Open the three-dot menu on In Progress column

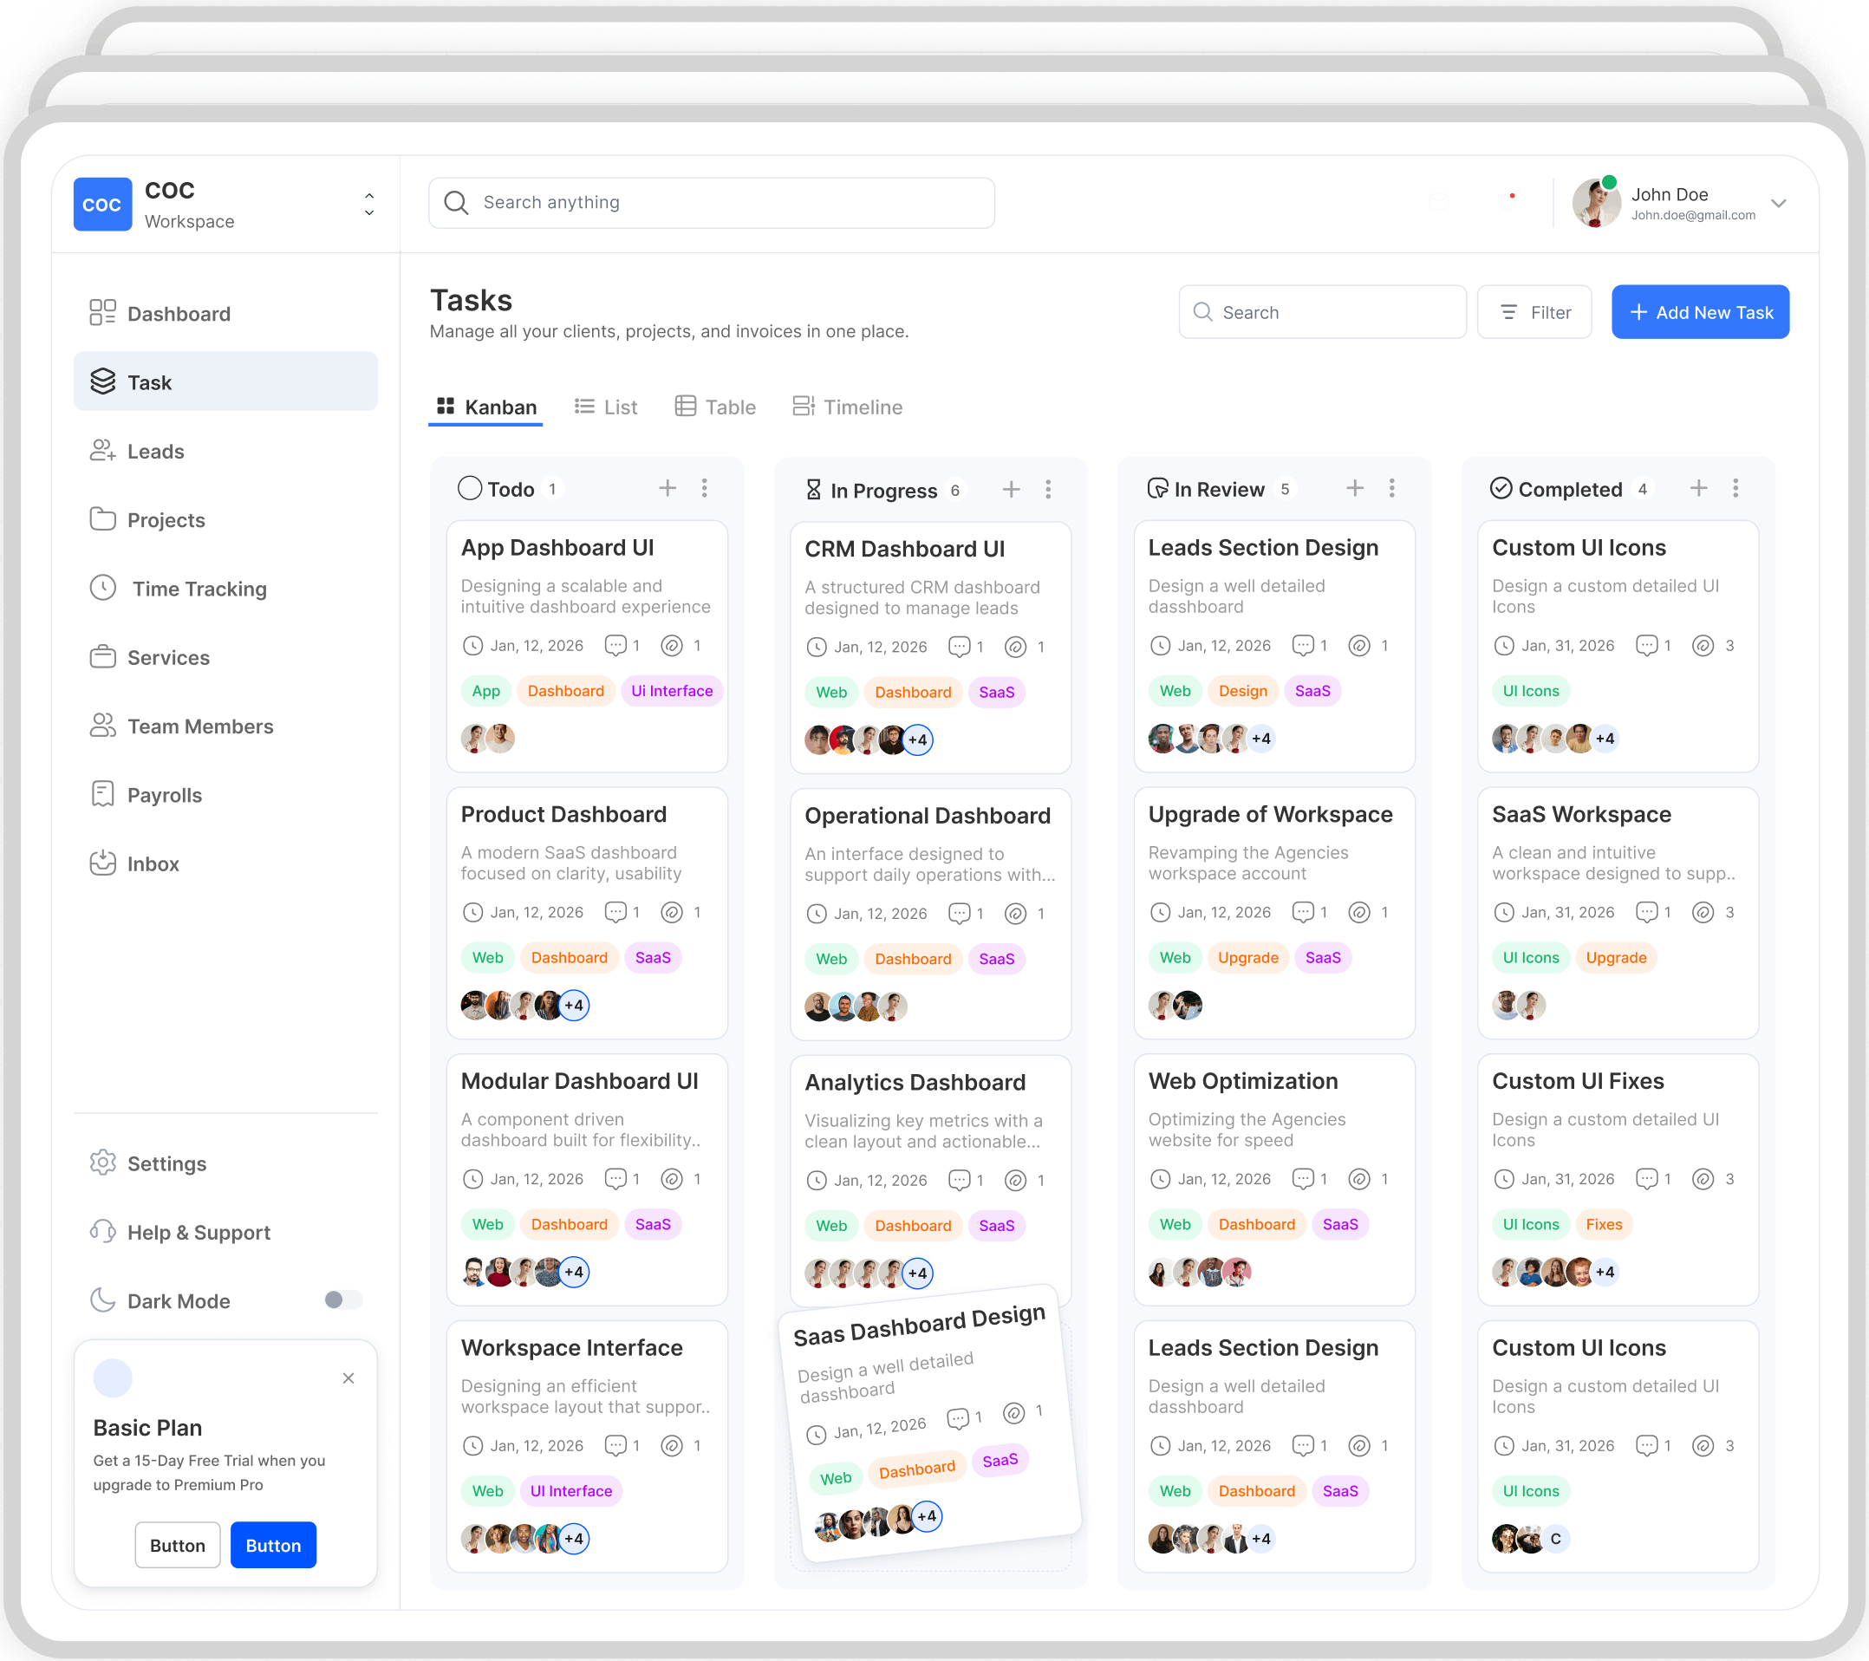point(1048,491)
